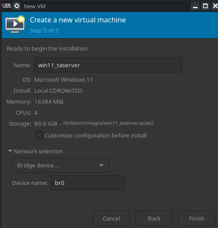This screenshot has height=228, width=218.
Task: Click the 'Customize configuration before install' label
Action: coord(96,136)
